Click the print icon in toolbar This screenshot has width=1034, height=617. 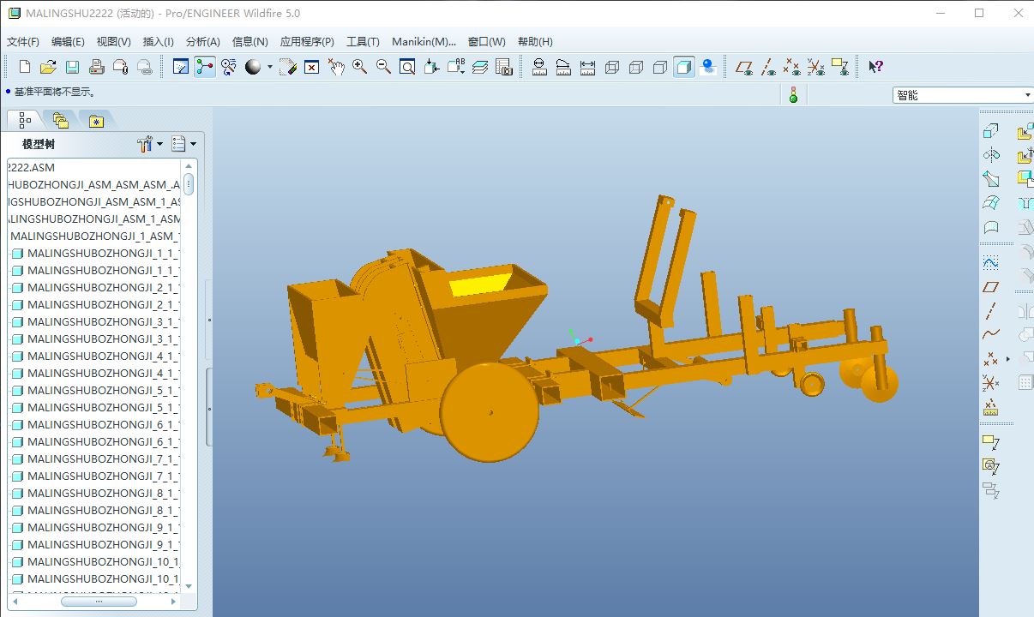(x=97, y=67)
